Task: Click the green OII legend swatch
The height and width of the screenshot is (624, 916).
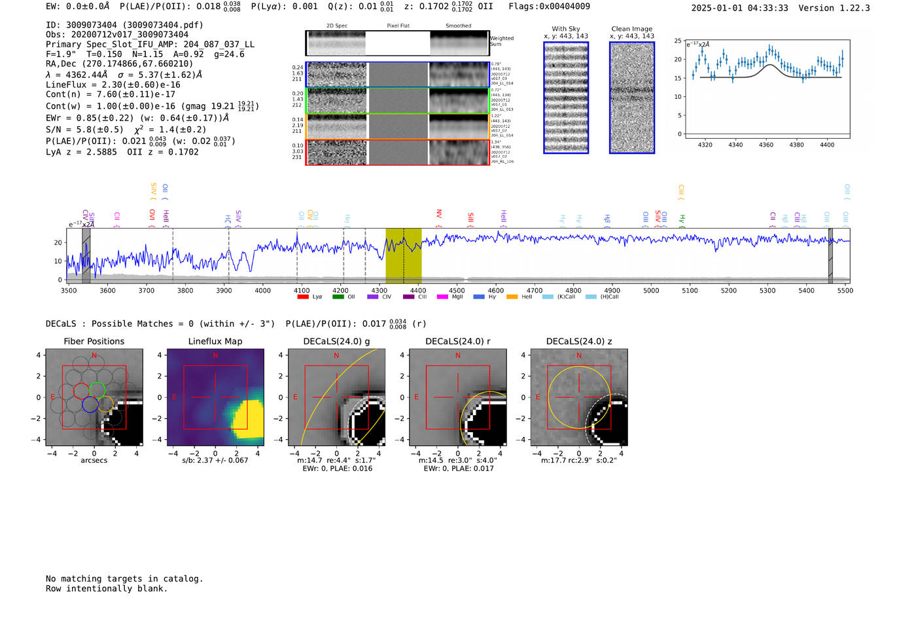Action: [338, 297]
